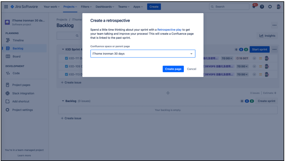This screenshot has width=287, height=161.
Task: Collapse the II3D Sprint 4 section
Action: [63, 49]
